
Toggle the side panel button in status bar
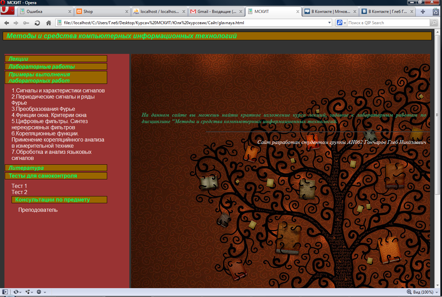[x=5, y=292]
